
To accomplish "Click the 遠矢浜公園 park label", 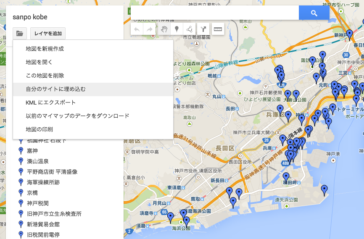I will [286, 200].
